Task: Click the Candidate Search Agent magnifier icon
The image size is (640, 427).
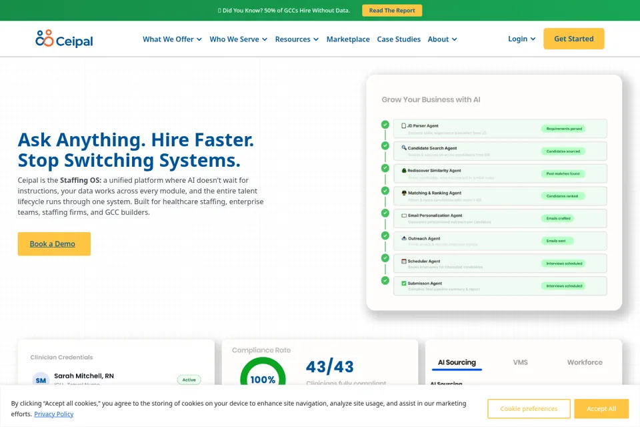Action: pos(404,148)
